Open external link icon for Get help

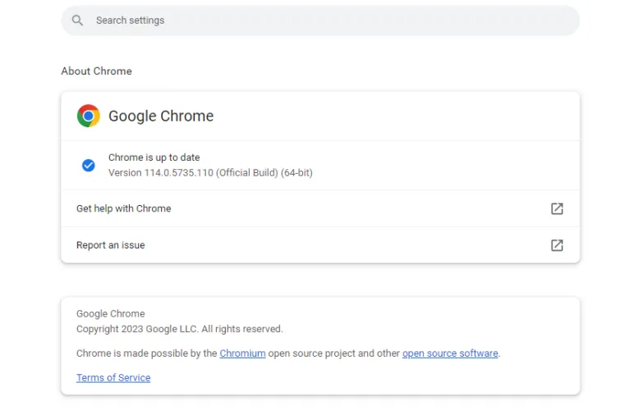pos(557,208)
